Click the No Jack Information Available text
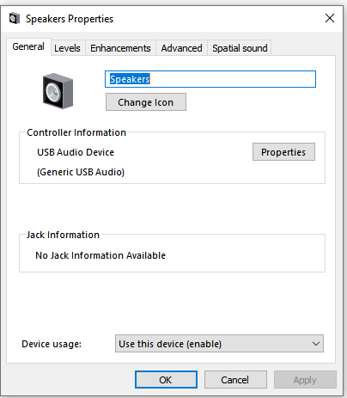This screenshot has width=347, height=398. coord(100,255)
